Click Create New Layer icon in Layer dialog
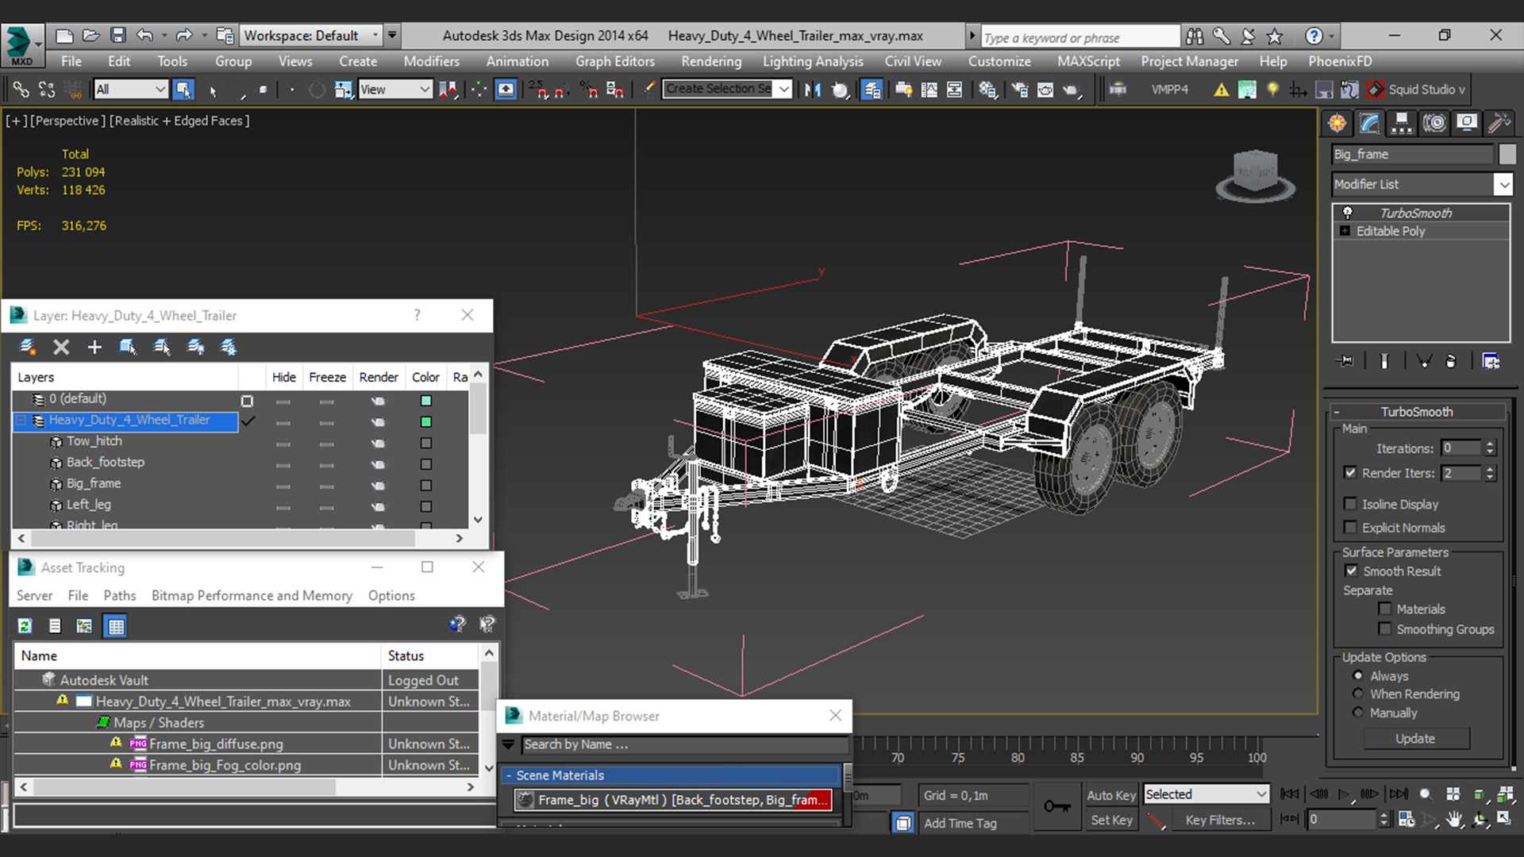This screenshot has width=1524, height=857. [x=28, y=347]
